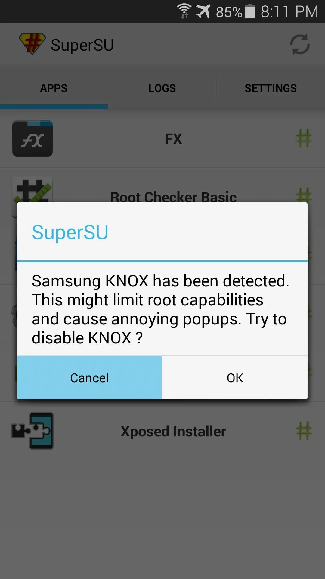Select the Xposed Installer list entry
Image resolution: width=325 pixels, height=579 pixels.
[162, 431]
